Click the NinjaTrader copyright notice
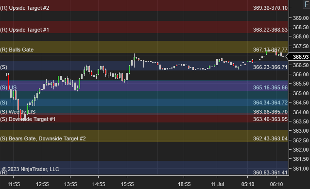The height and width of the screenshot is (189, 310). click(x=31, y=169)
